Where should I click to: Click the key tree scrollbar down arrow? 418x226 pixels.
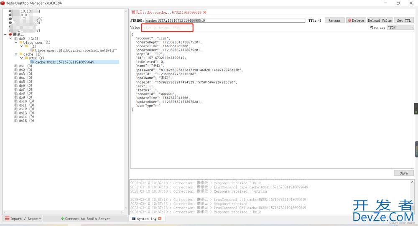[x=126, y=208]
